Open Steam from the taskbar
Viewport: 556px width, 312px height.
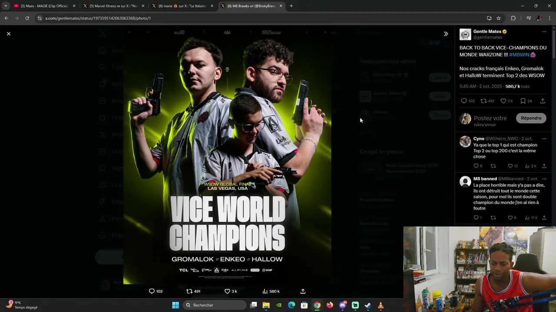click(x=368, y=305)
